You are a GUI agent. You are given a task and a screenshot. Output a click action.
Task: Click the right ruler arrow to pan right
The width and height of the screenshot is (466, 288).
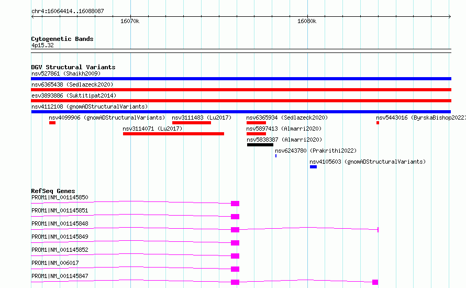click(x=450, y=16)
